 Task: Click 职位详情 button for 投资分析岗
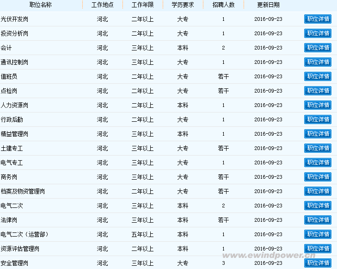[318, 33]
